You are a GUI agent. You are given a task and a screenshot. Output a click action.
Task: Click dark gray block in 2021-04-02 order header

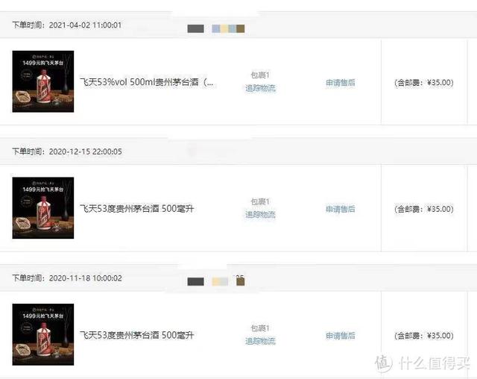[x=195, y=29]
